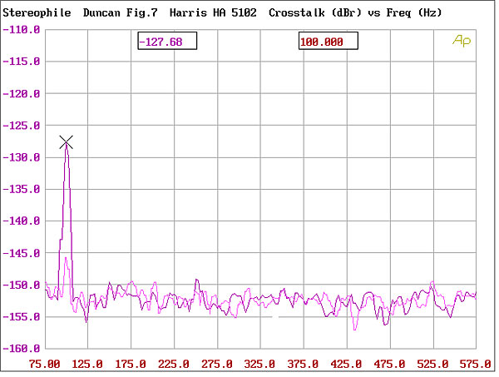Click the 125.0 x-axis label

(x=87, y=364)
